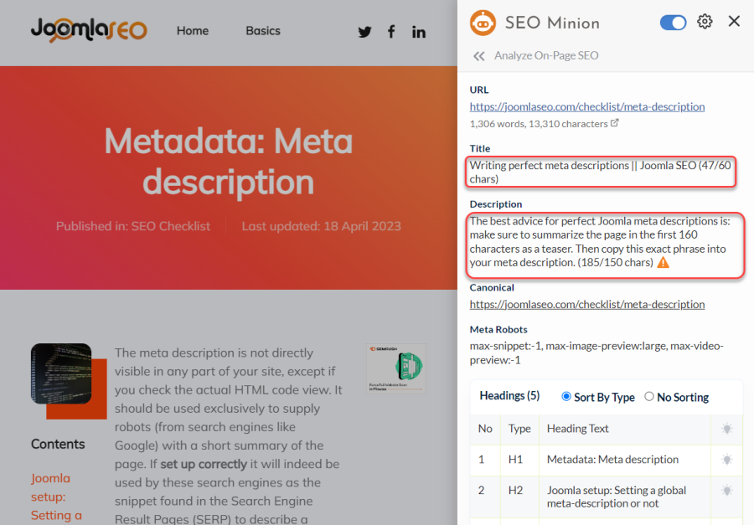Click the SEO Checklist category link
This screenshot has width=754, height=525.
171,226
